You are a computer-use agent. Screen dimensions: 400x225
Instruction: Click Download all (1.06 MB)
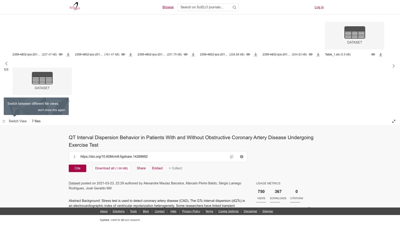click(x=112, y=168)
